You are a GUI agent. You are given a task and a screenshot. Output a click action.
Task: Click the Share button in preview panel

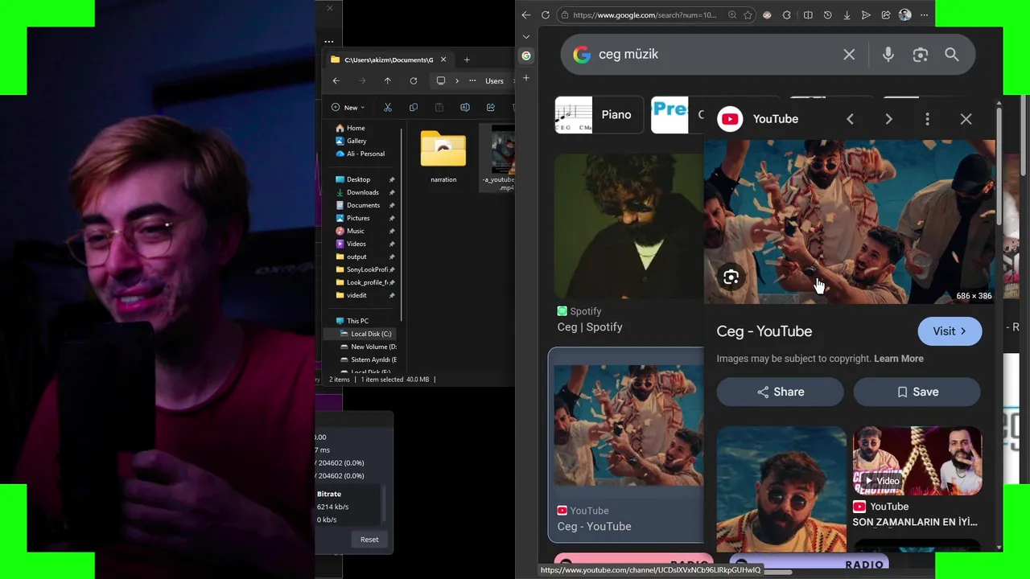pos(780,392)
